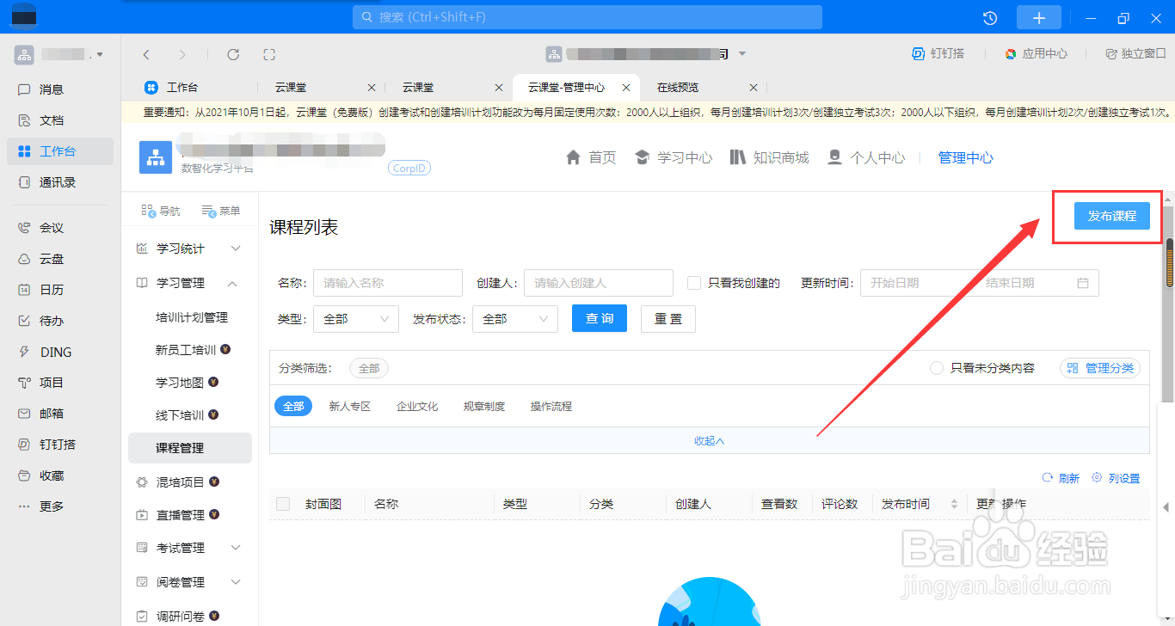Click the 发布课程 button
1175x626 pixels.
click(1111, 216)
